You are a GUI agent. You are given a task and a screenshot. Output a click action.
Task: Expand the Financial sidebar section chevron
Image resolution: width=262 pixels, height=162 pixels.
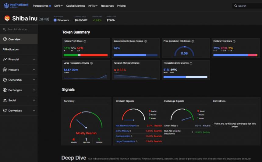pos(34,59)
